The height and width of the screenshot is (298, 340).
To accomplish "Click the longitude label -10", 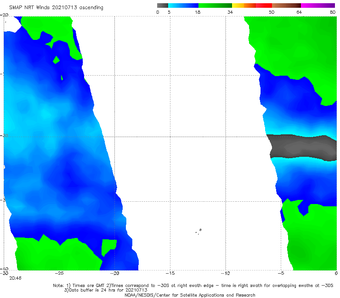I will (226, 273).
